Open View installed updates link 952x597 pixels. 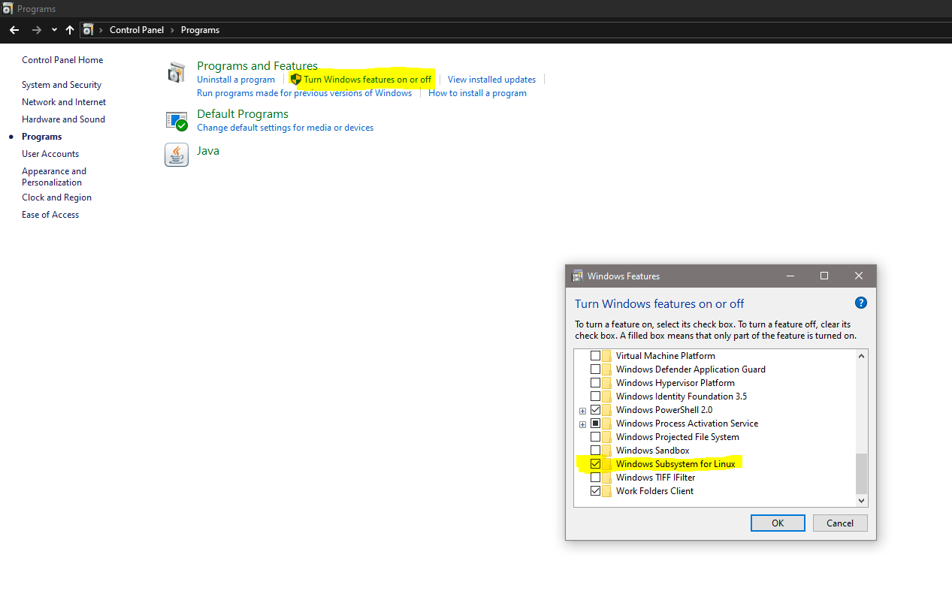(491, 80)
